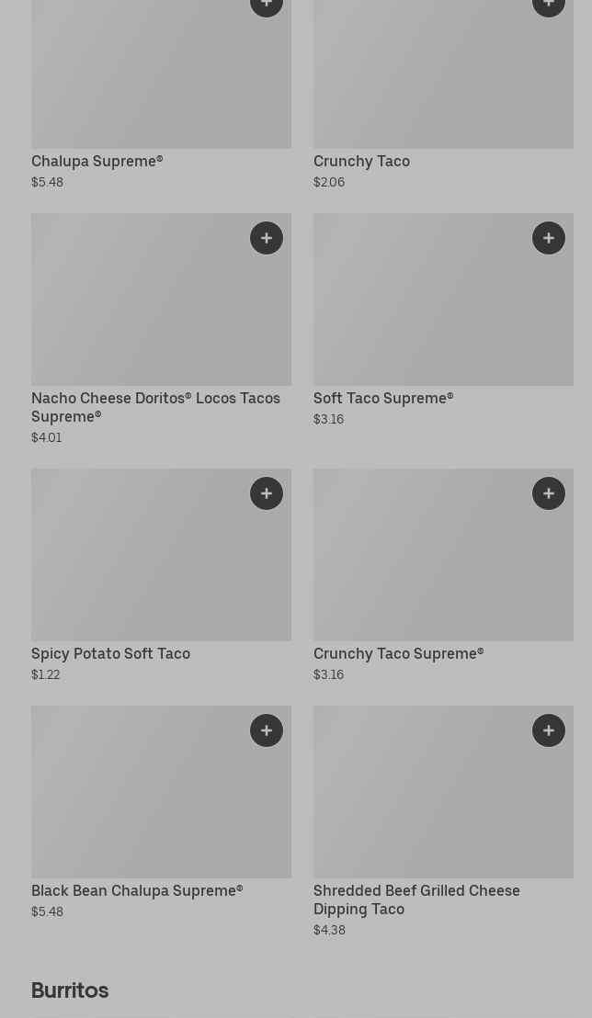Open Soft Taco Supreme item title

(383, 398)
